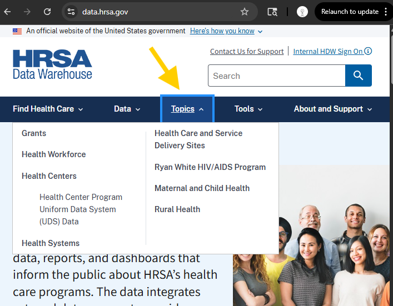Click the magnifying glass search button
Viewport: 393px width, 306px height.
[x=358, y=76]
